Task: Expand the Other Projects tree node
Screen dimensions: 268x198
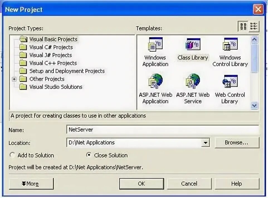Action: (14, 79)
